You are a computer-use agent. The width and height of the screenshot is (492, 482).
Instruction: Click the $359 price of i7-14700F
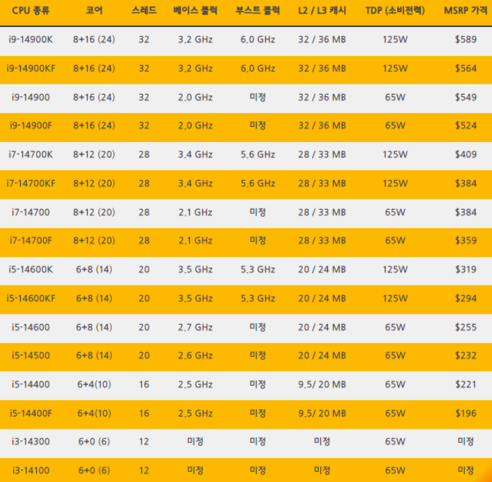(466, 240)
